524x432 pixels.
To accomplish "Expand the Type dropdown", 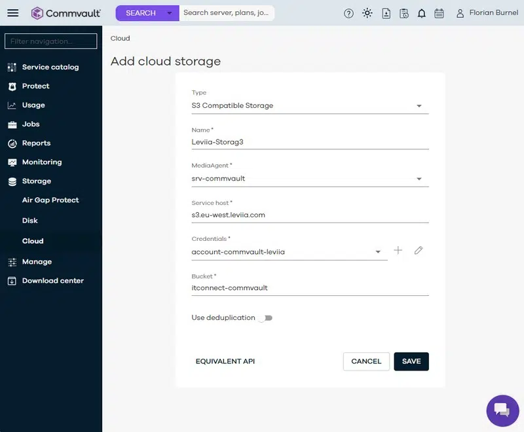I will (x=419, y=106).
